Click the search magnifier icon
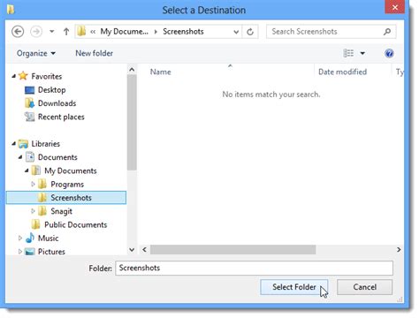Viewport: 419px width, 318px height. 387,32
